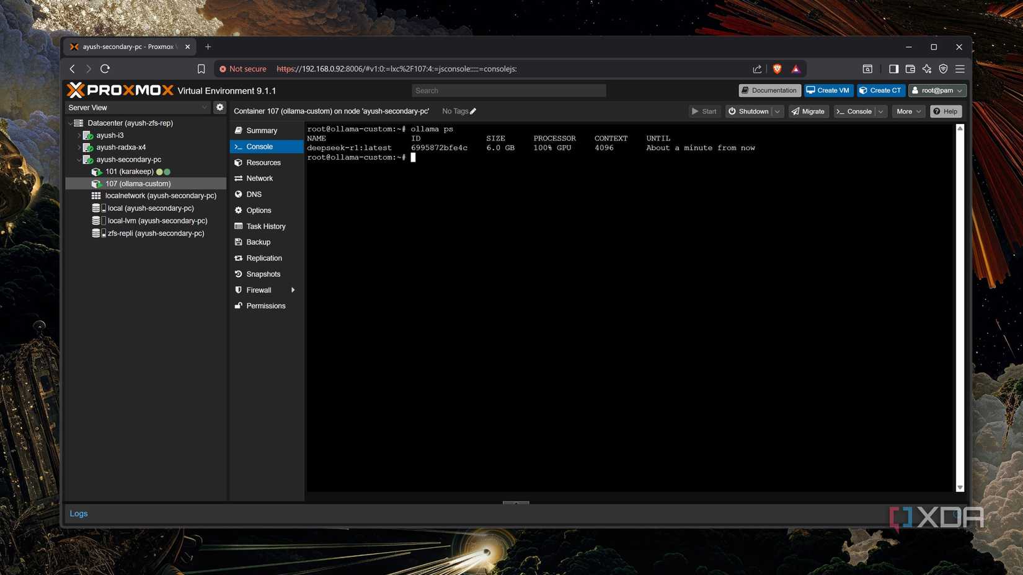
Task: Open the container Summary tab
Action: [267, 131]
